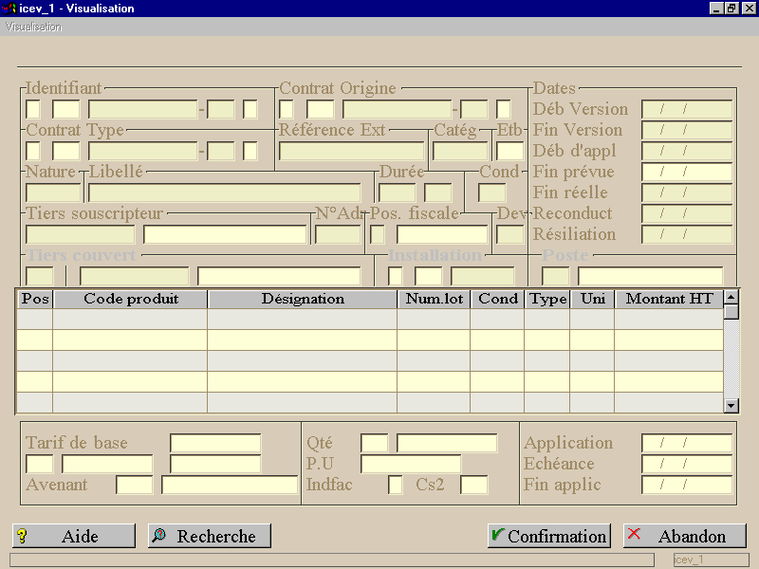Click the Recherche button

click(210, 536)
